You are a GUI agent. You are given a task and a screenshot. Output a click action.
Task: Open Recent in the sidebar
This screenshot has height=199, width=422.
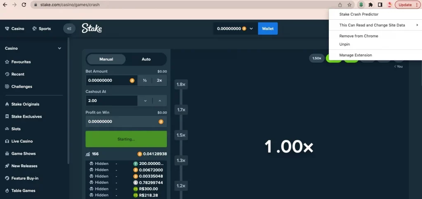tap(14, 74)
